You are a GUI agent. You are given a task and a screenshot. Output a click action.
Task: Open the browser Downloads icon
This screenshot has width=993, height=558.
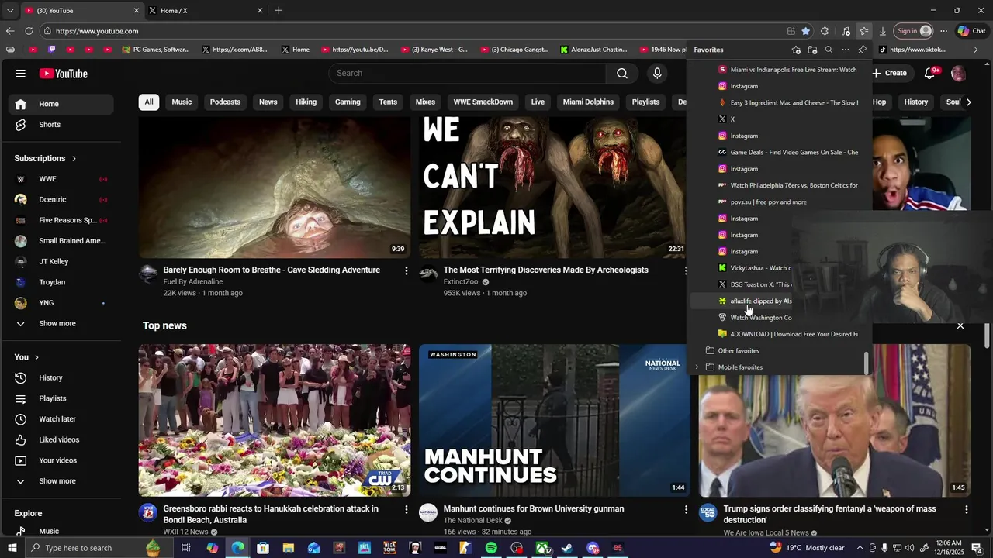coord(882,31)
